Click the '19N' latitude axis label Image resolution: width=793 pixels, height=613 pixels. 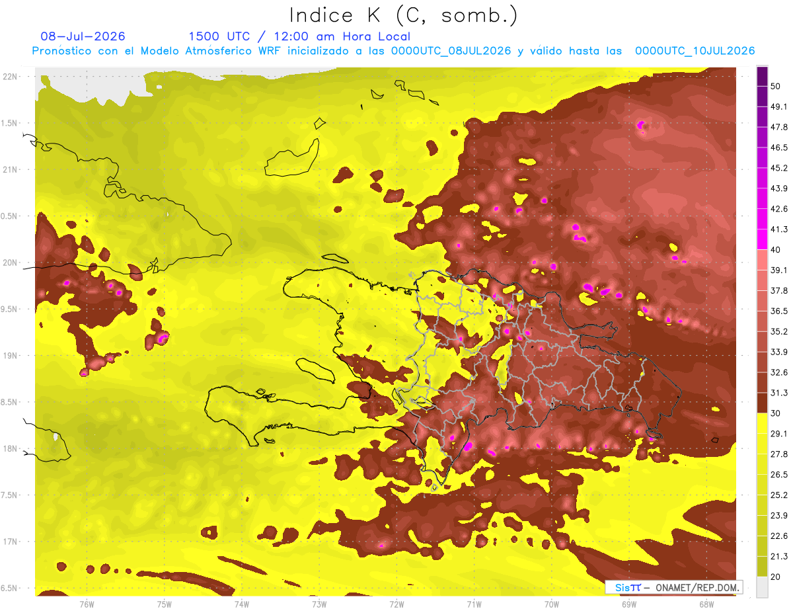[x=11, y=356]
